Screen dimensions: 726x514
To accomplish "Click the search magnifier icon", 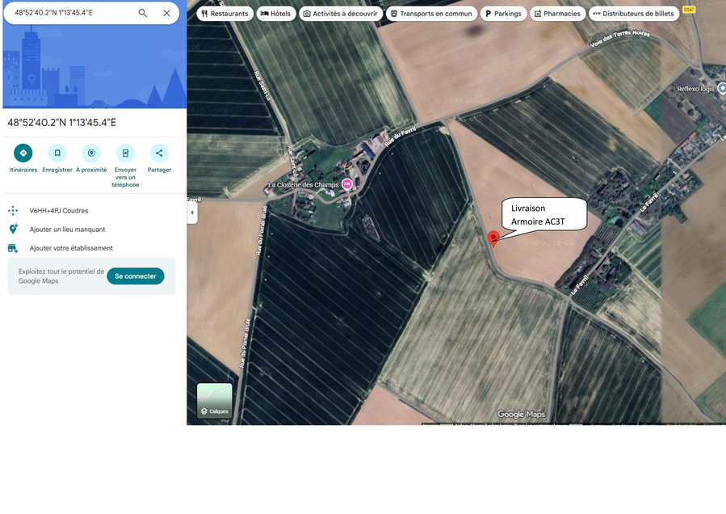I will (x=143, y=13).
